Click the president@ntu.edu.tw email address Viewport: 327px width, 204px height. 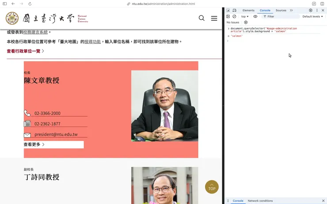[x=56, y=134]
